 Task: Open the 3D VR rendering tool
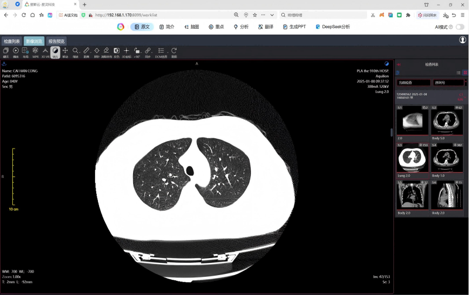coord(45,53)
